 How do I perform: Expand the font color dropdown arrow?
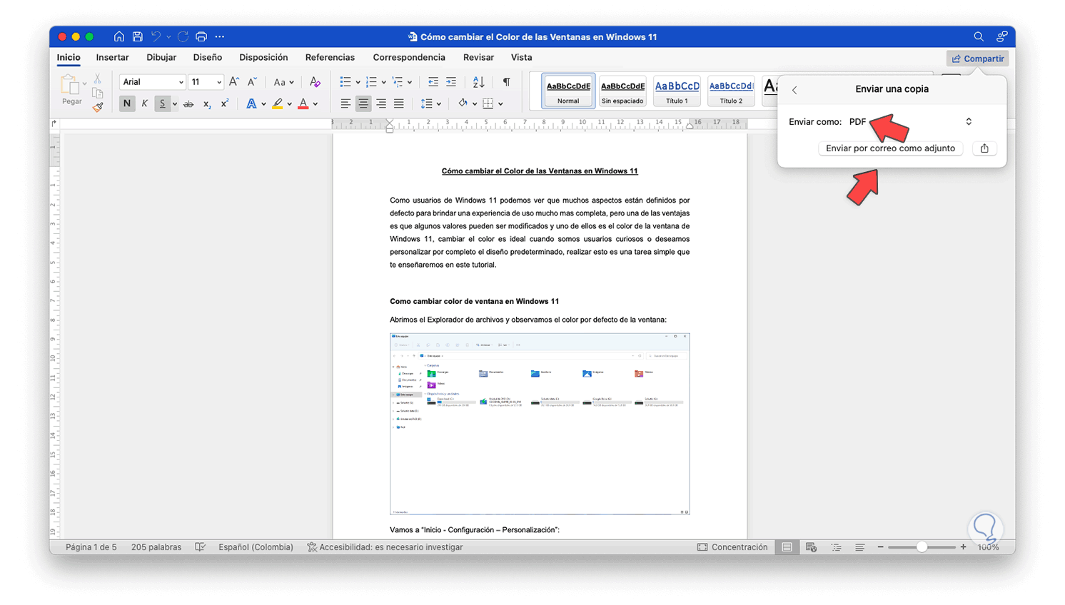[315, 104]
